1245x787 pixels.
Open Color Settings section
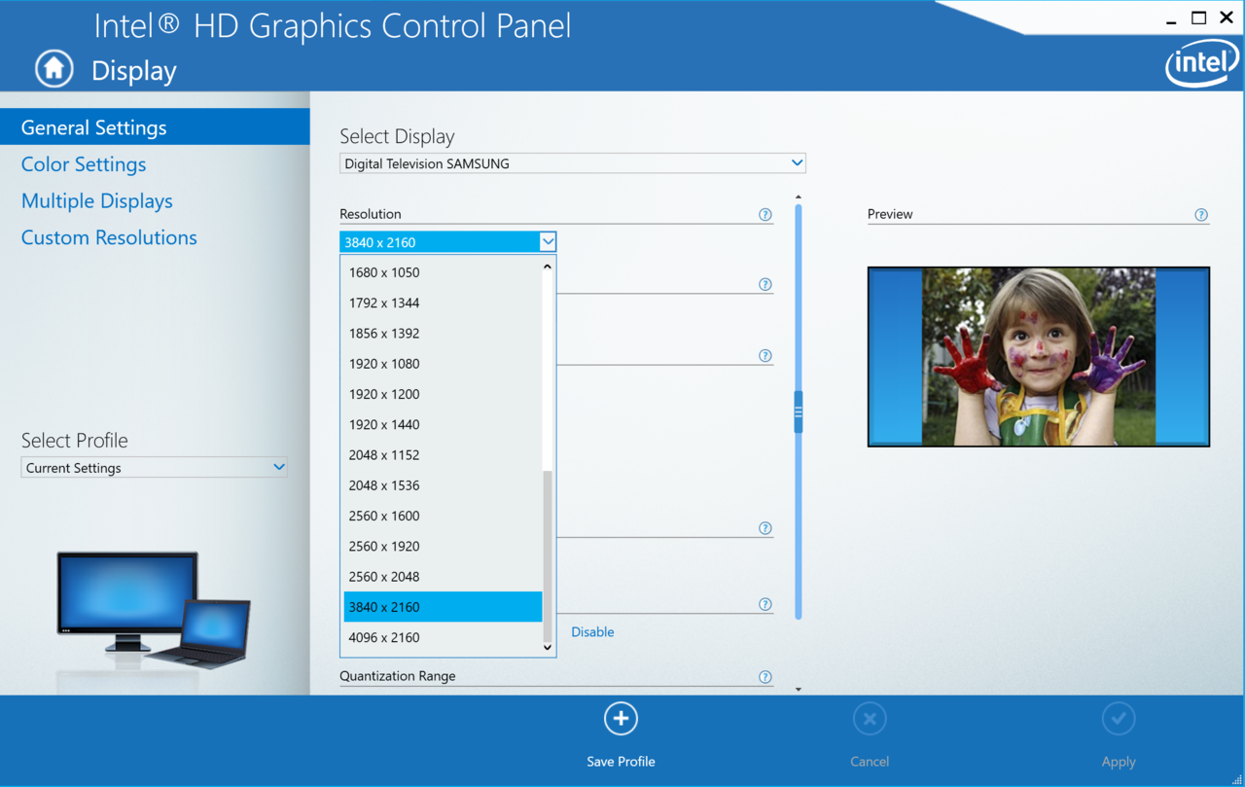tap(84, 164)
